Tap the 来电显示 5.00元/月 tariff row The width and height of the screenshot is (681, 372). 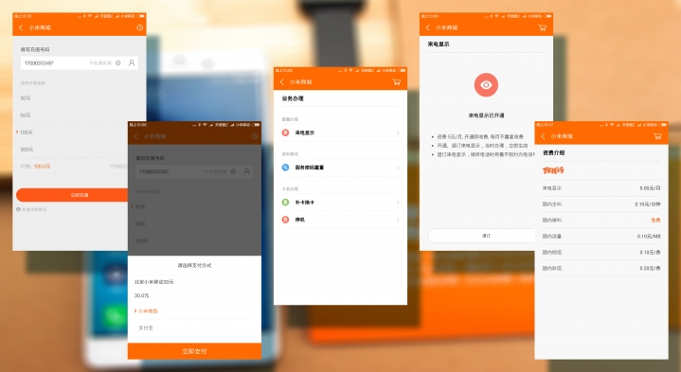point(601,188)
